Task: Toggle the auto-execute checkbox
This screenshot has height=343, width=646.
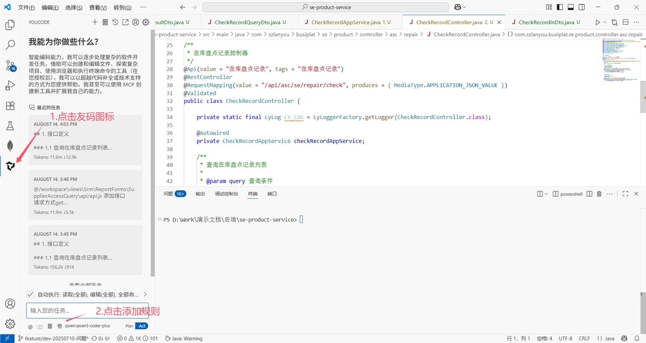Action: tap(30, 294)
